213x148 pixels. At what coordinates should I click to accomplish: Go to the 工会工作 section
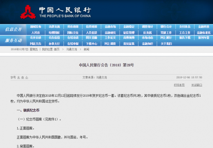pyautogui.click(x=185, y=33)
